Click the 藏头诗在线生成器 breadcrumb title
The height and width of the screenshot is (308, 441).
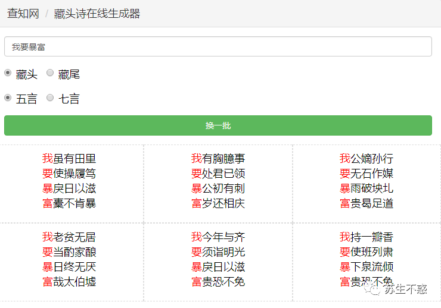pyautogui.click(x=97, y=14)
